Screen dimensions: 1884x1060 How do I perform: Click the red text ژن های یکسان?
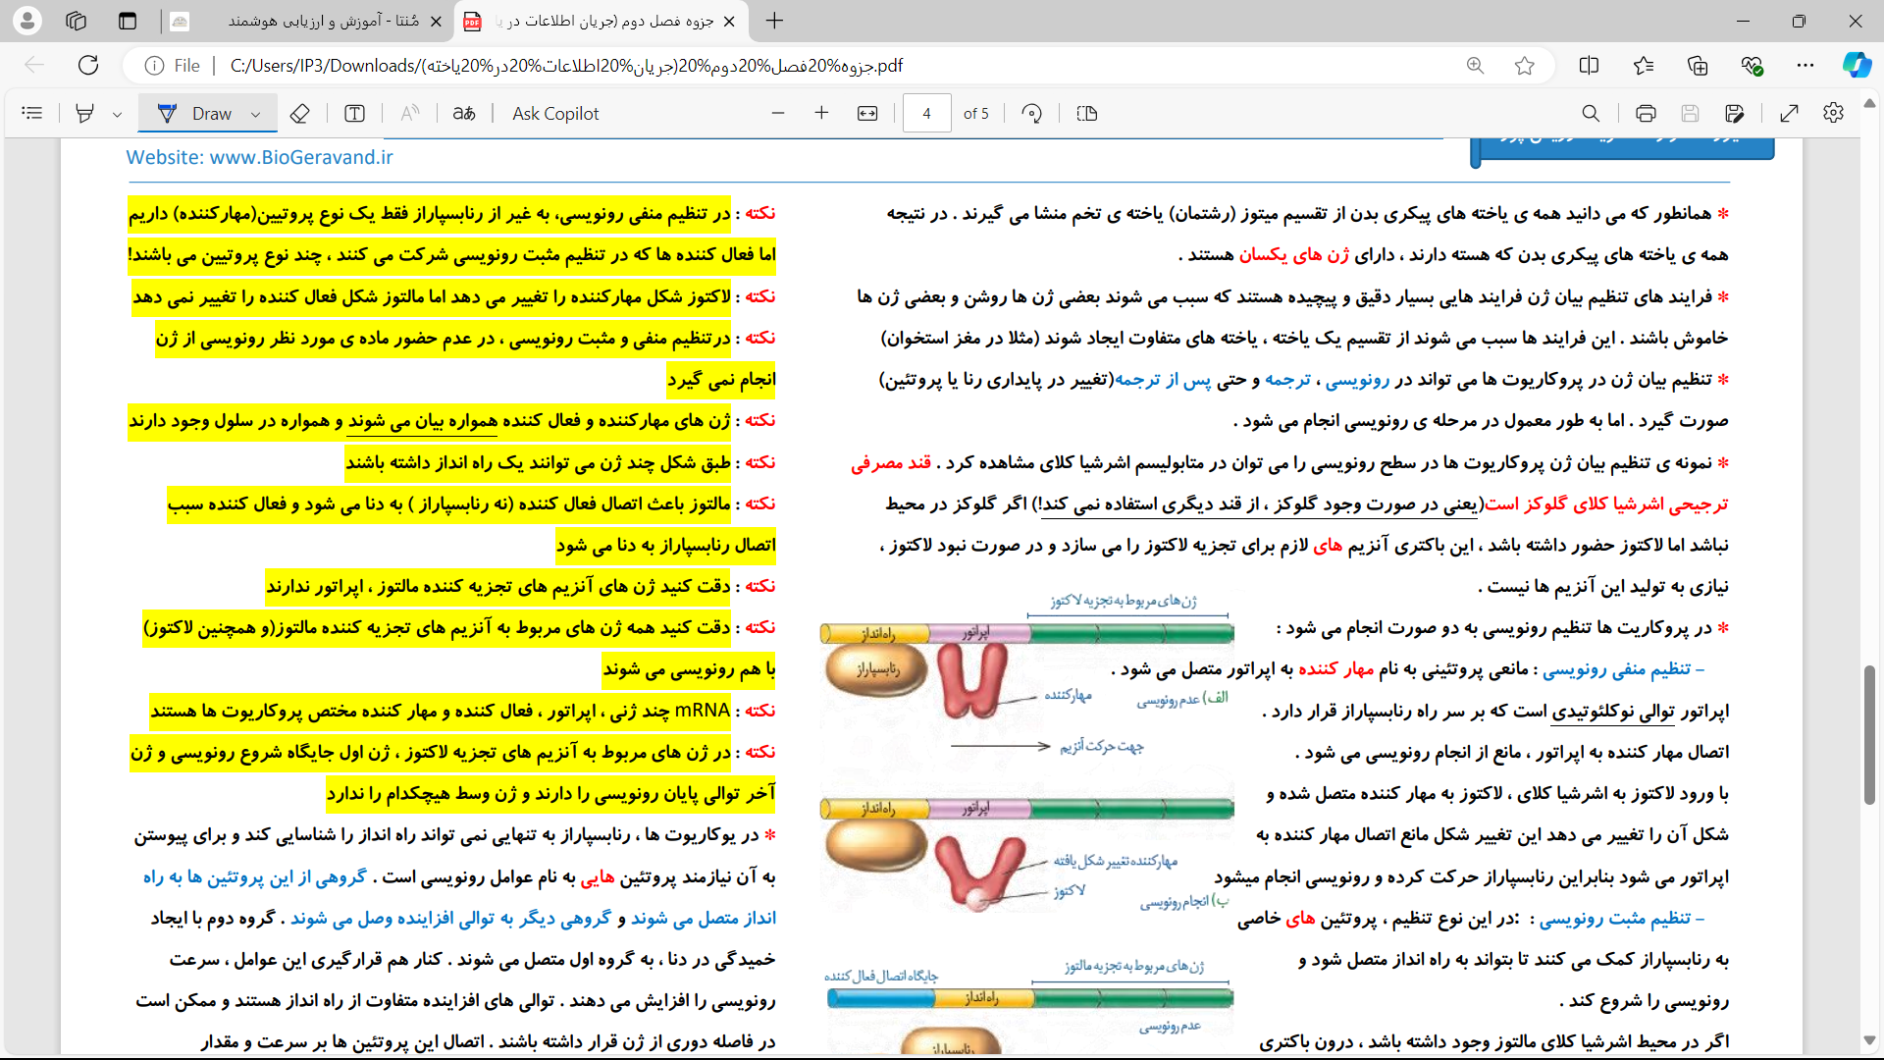pos(1293,254)
